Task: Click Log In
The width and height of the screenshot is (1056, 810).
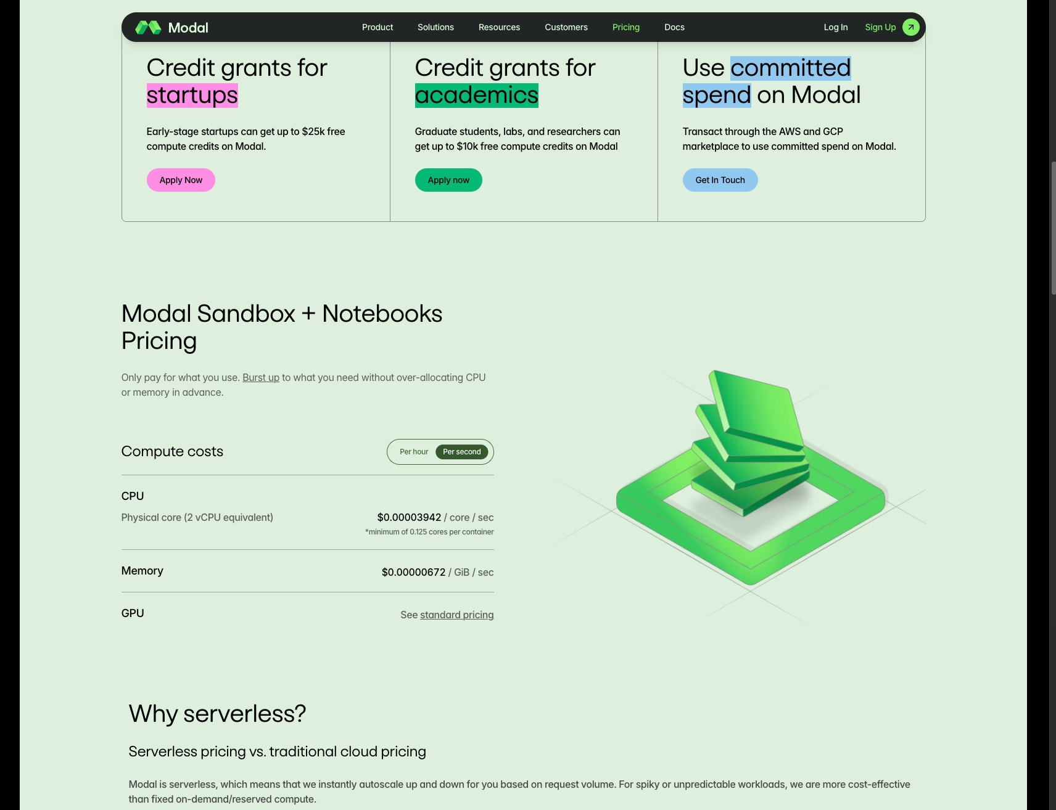Action: (836, 27)
